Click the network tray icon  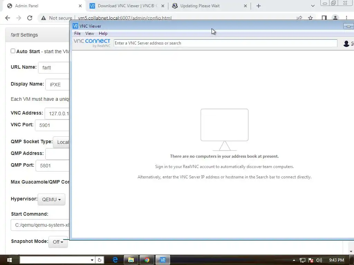point(302,260)
